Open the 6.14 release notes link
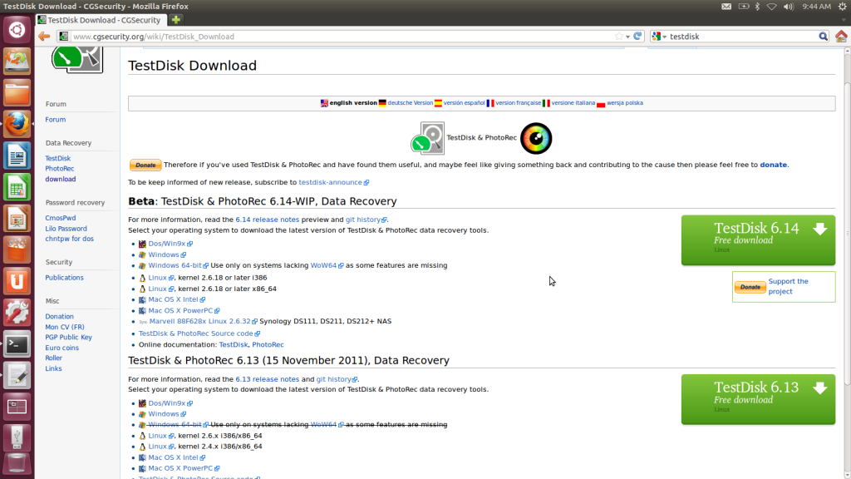 click(267, 220)
